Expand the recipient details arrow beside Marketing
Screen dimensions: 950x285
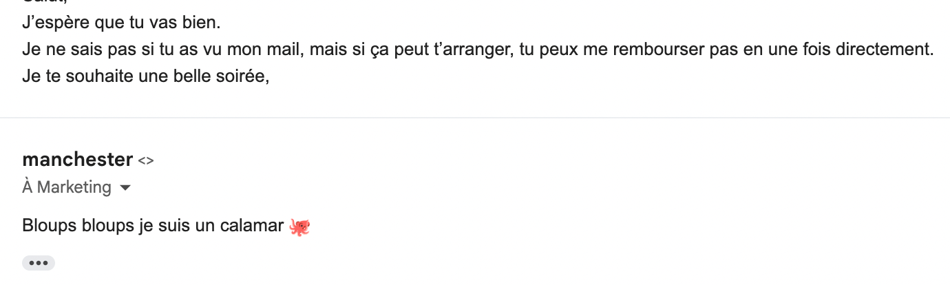click(x=125, y=187)
